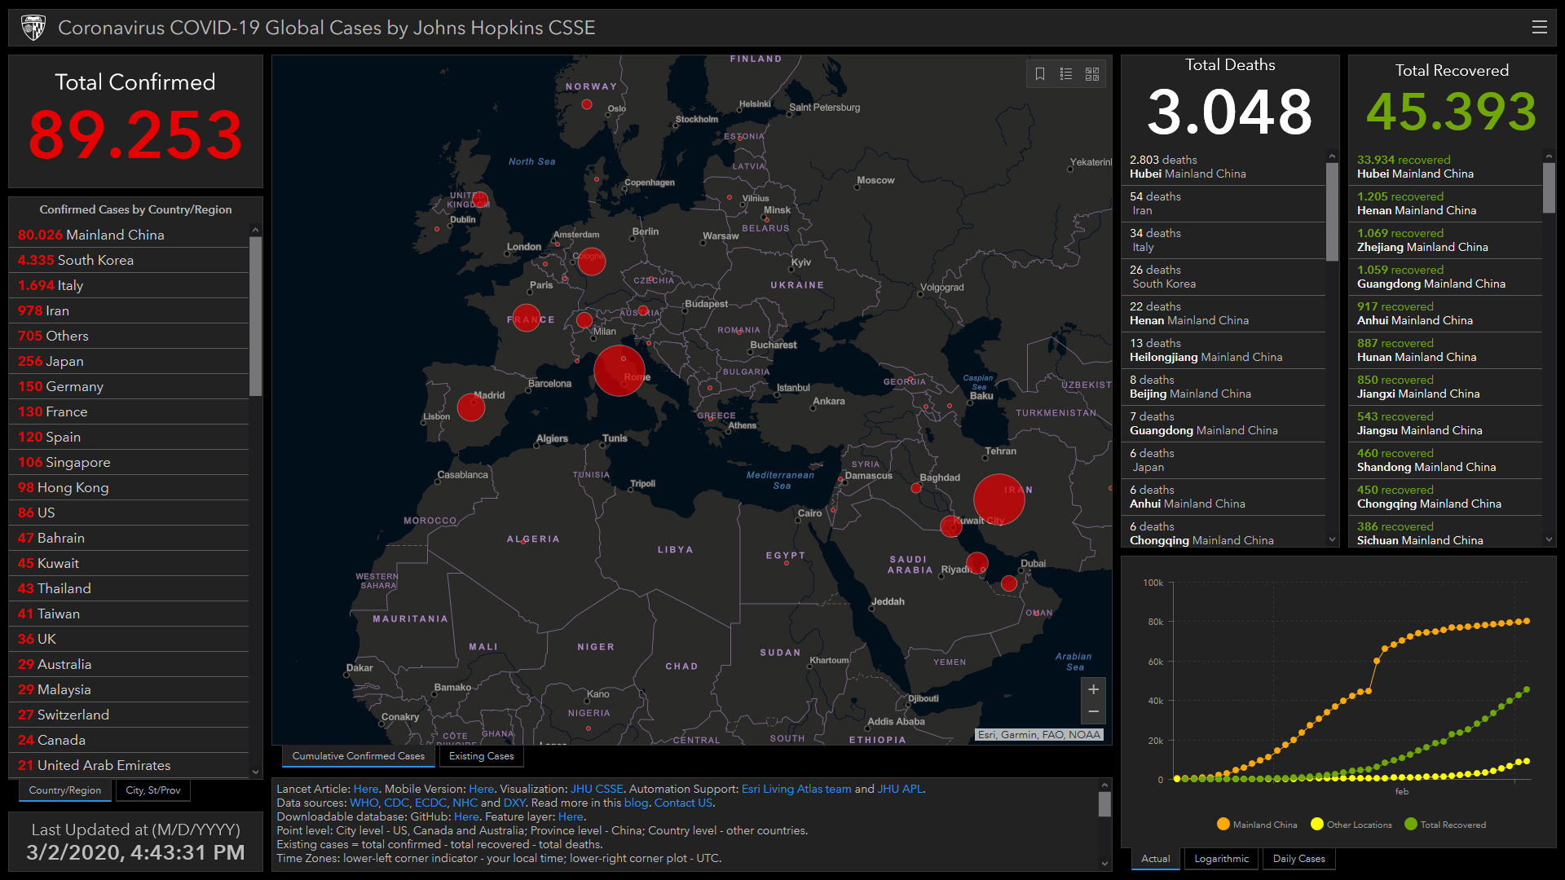Select the Country/Region tab
1565x880 pixels.
click(65, 790)
